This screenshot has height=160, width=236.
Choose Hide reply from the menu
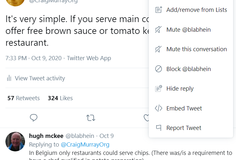[x=180, y=89]
